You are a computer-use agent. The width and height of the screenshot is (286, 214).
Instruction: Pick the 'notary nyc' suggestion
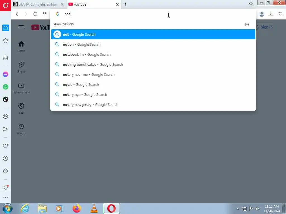click(x=153, y=95)
